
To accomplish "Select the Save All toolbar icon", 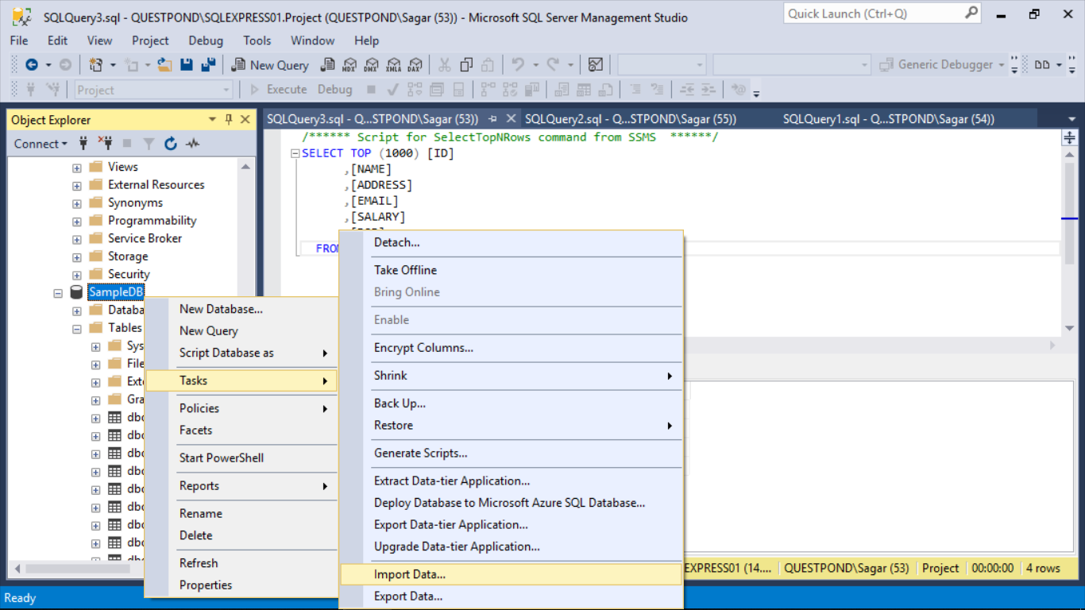I will 208,64.
